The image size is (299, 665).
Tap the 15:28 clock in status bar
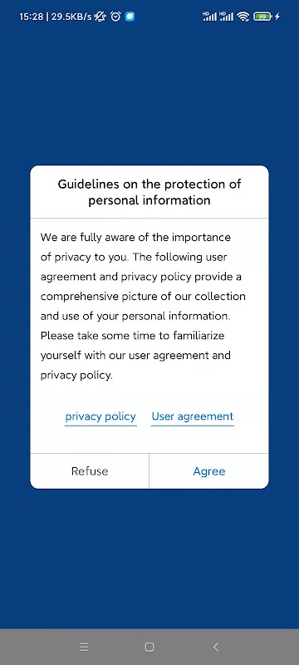tap(31, 17)
